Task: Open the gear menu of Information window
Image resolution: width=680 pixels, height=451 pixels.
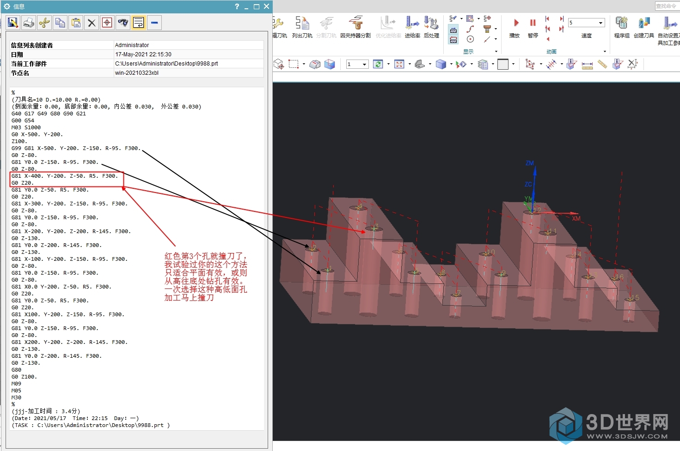Action: click(7, 6)
